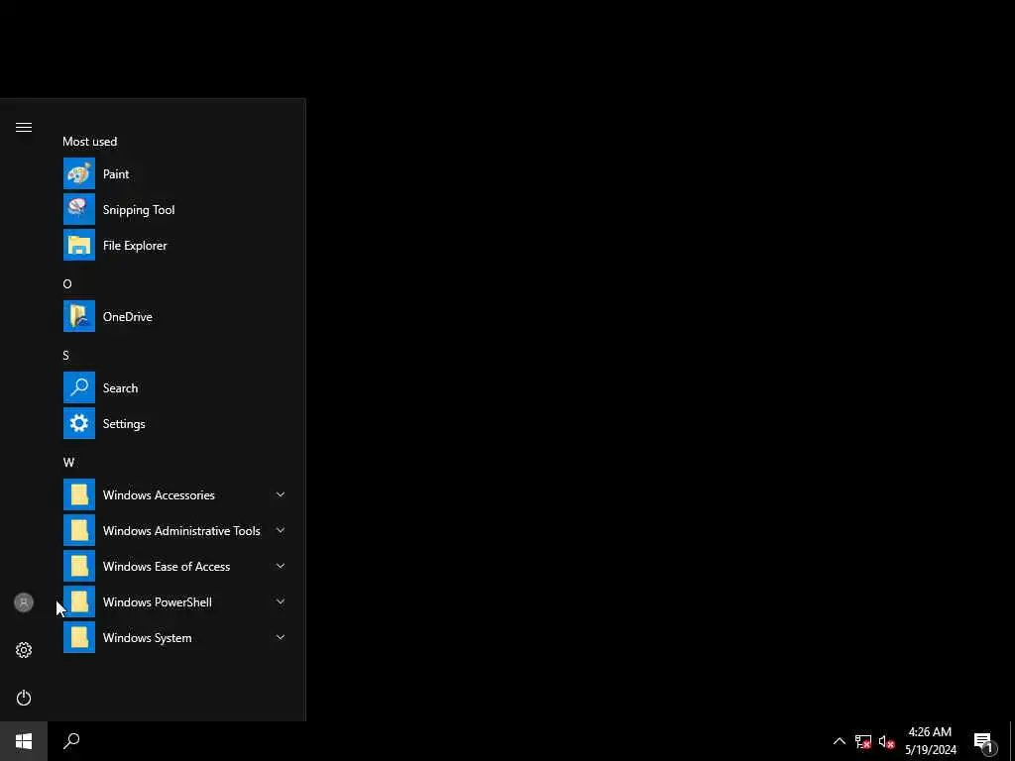Open the Power options button
The height and width of the screenshot is (761, 1015).
tap(24, 698)
